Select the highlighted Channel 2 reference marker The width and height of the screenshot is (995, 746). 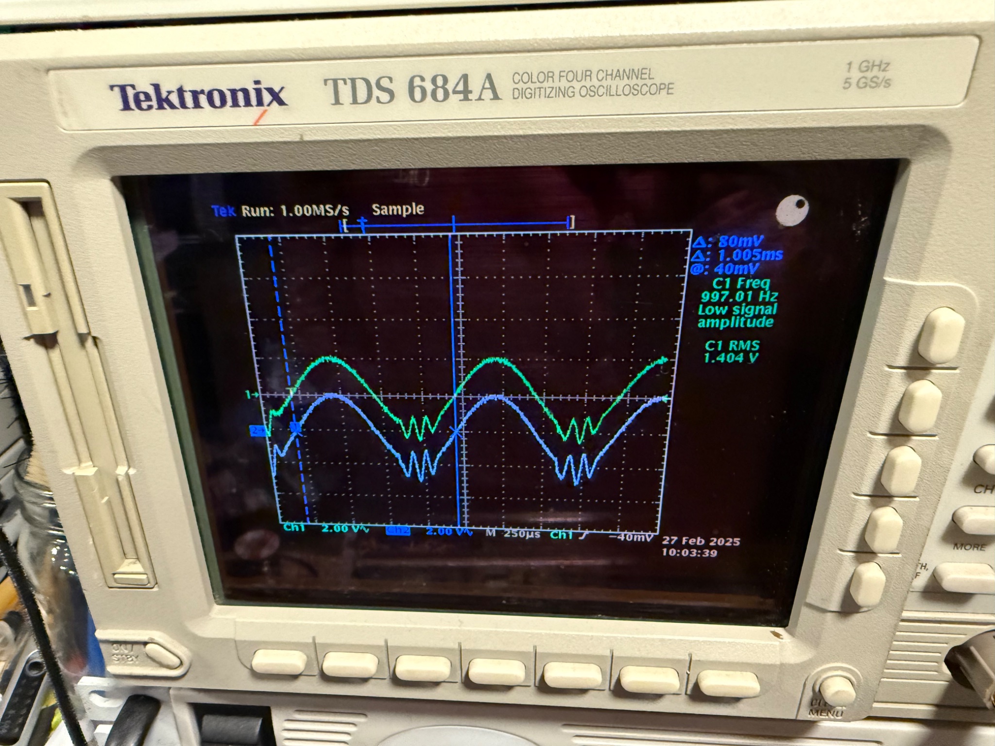pos(258,430)
